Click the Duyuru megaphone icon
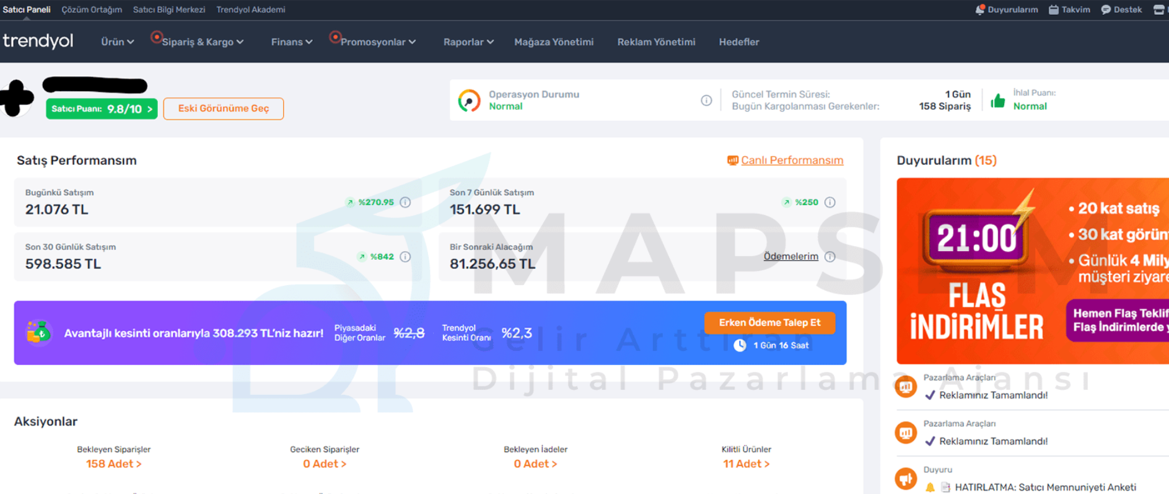This screenshot has height=494, width=1169. (x=906, y=479)
